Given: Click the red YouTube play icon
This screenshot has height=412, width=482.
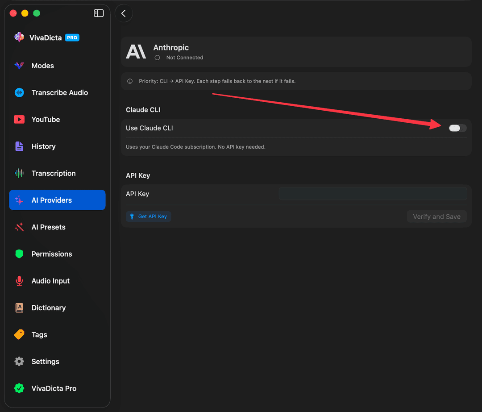Looking at the screenshot, I should tap(19, 119).
